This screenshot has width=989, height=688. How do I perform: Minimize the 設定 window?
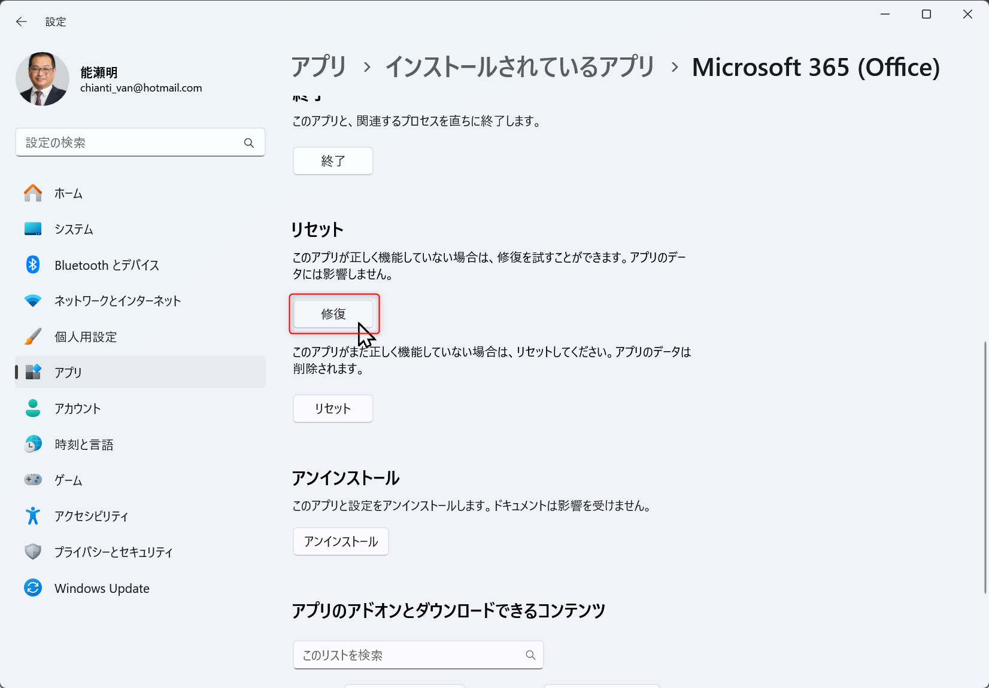click(885, 14)
